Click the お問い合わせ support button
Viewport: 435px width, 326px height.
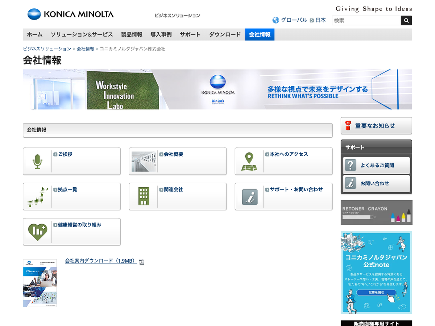point(376,184)
